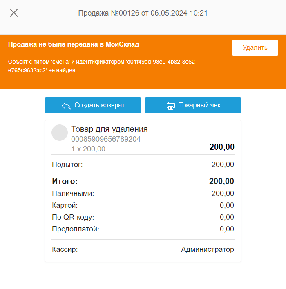The width and height of the screenshot is (286, 289).
Task: Click the Создать возврат label
Action: tap(99, 105)
